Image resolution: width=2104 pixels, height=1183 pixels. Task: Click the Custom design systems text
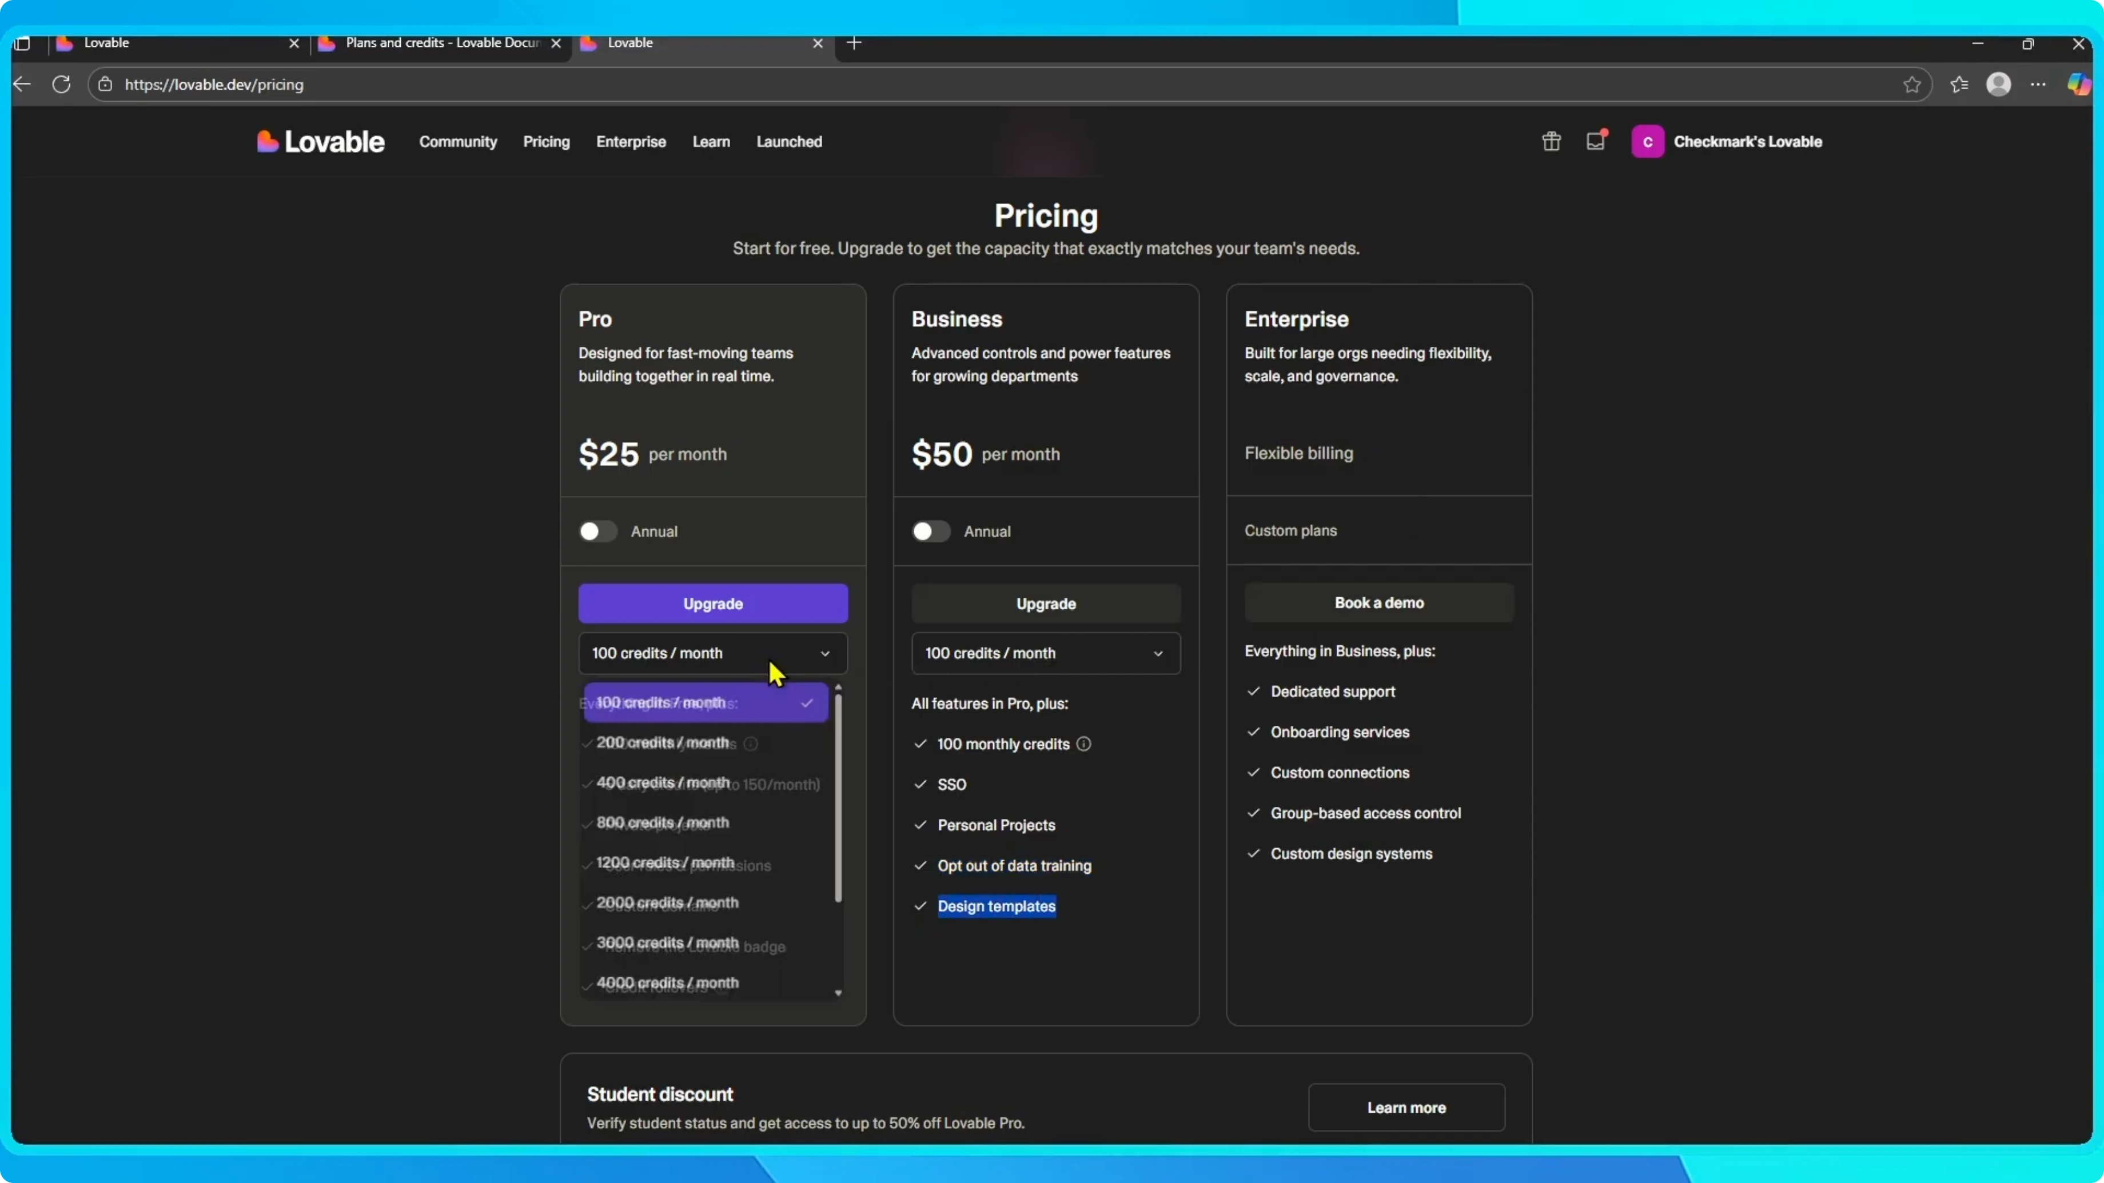pyautogui.click(x=1351, y=854)
